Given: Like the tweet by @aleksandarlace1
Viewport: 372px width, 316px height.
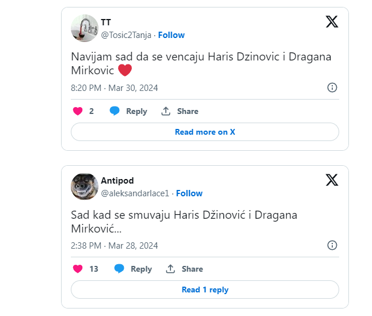Looking at the screenshot, I should pos(78,269).
